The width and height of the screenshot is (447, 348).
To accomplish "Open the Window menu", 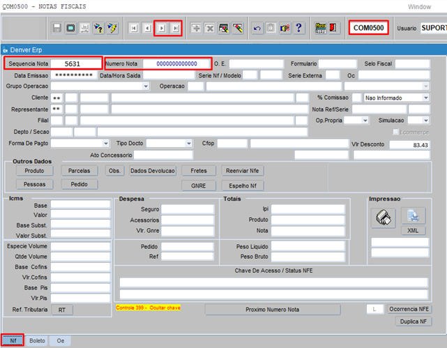I will (x=418, y=6).
